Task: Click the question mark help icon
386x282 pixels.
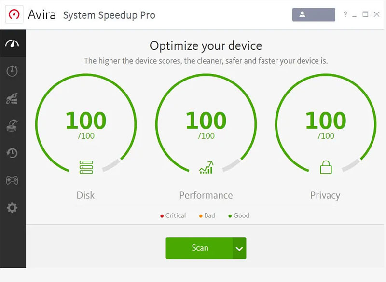Action: click(345, 14)
